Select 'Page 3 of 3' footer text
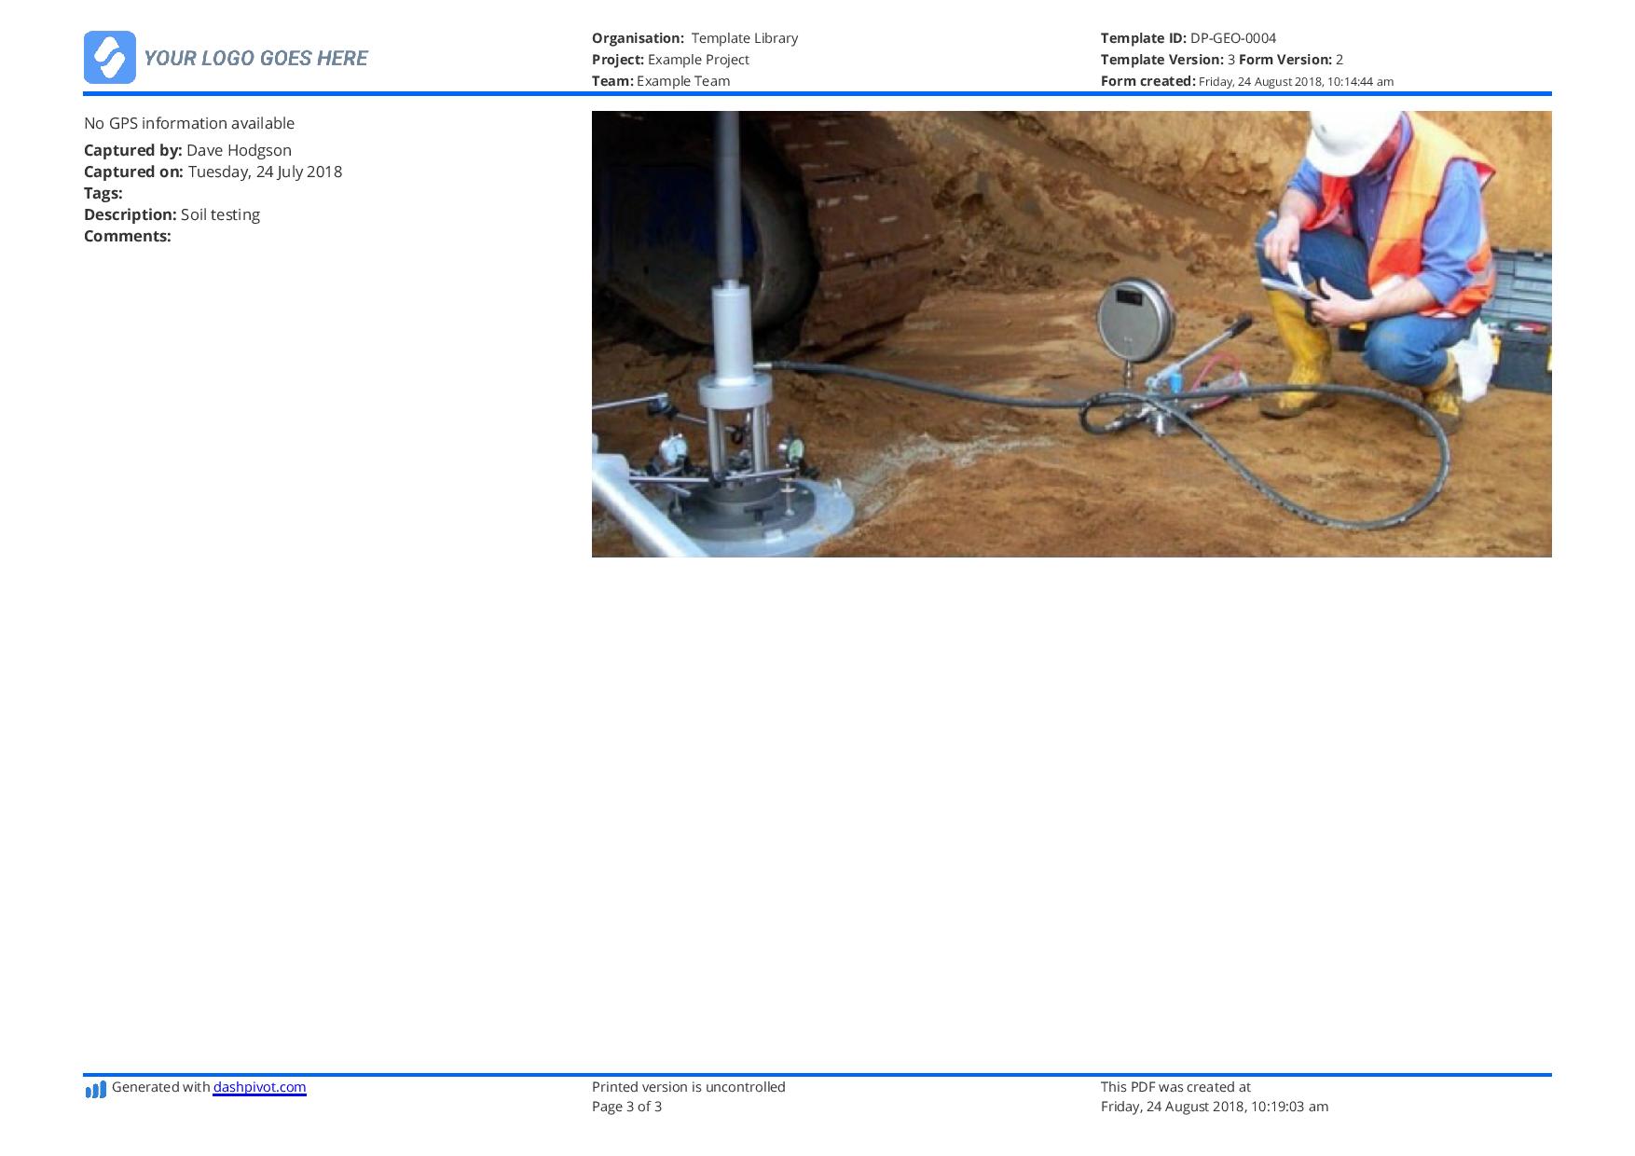 pos(627,1107)
